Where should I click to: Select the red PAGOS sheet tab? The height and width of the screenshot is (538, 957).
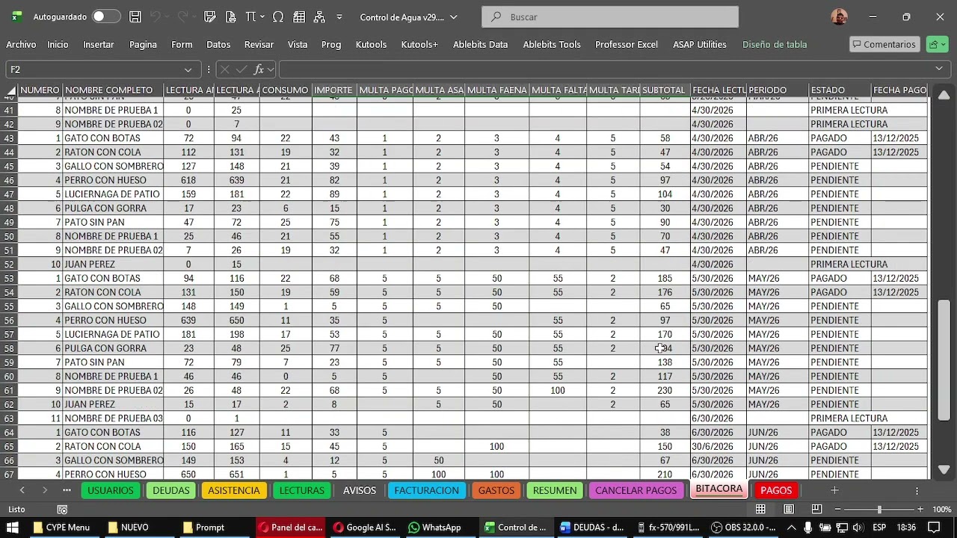(x=776, y=490)
